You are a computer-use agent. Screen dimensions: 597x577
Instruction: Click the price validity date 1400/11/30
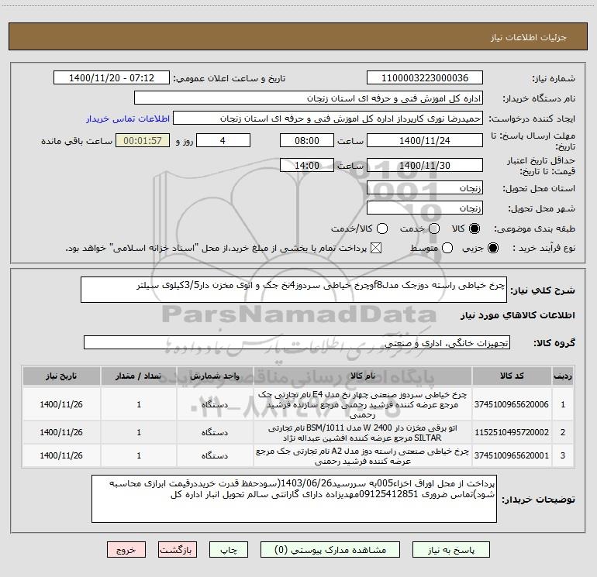(x=425, y=165)
